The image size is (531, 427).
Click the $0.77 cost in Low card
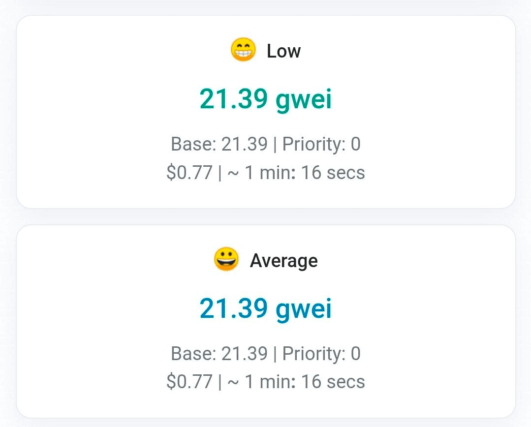coord(189,173)
